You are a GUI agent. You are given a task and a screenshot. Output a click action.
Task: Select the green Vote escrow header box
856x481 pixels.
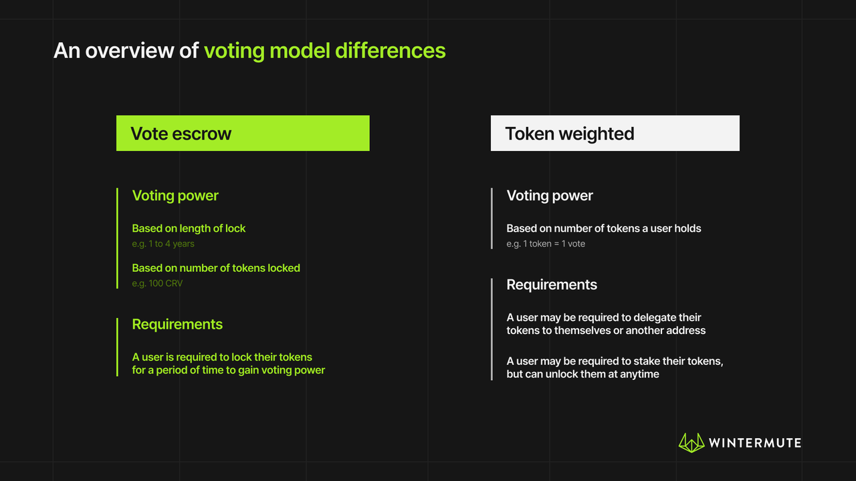(x=243, y=133)
